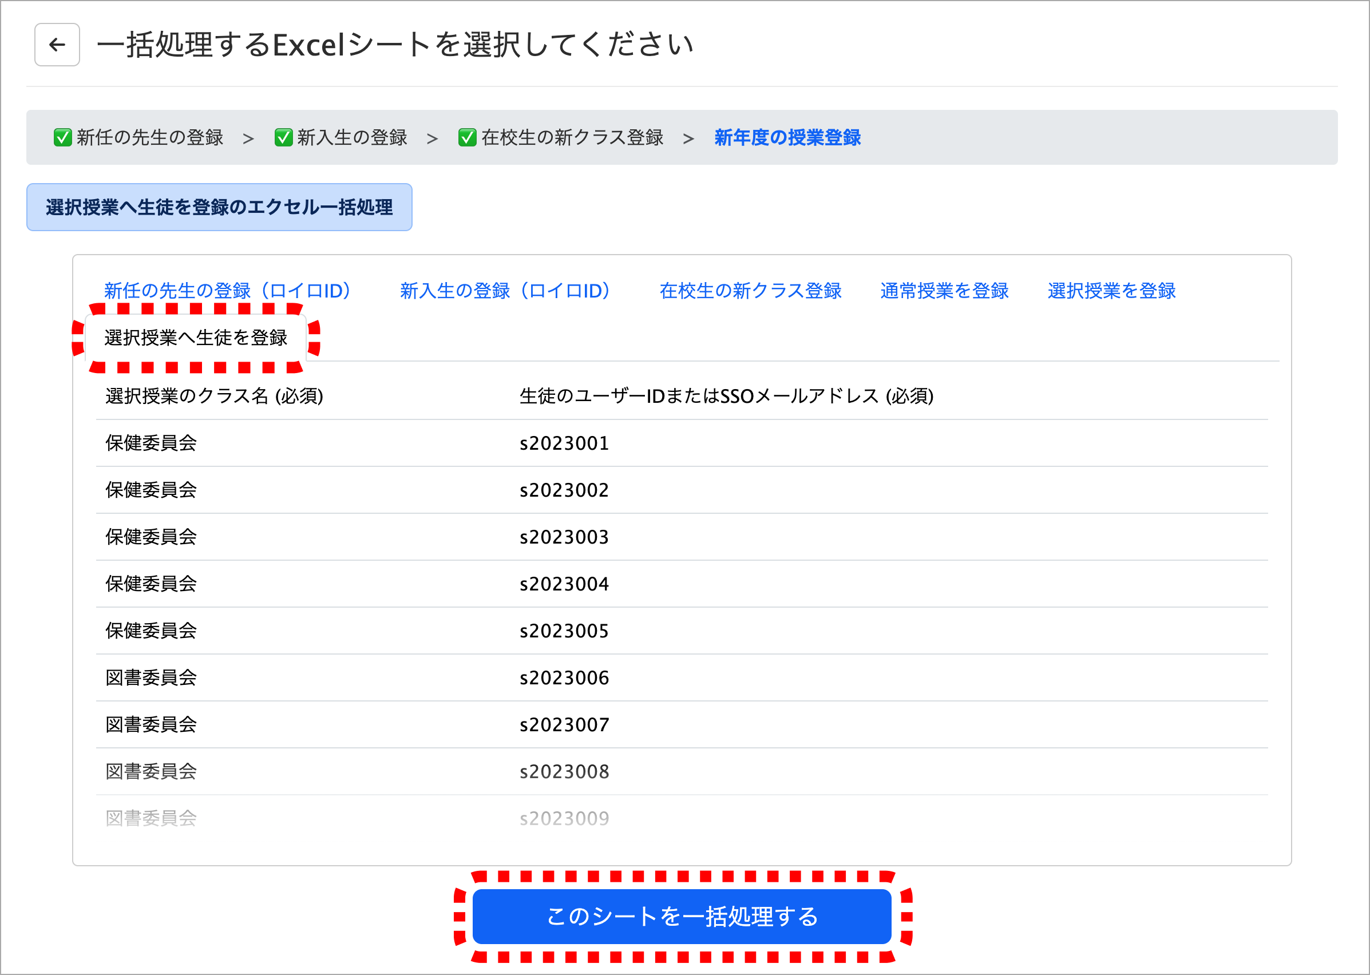Open the 新任の先生の登録 (ロイロID) sheet tab
Viewport: 1370px width, 975px height.
pos(227,291)
